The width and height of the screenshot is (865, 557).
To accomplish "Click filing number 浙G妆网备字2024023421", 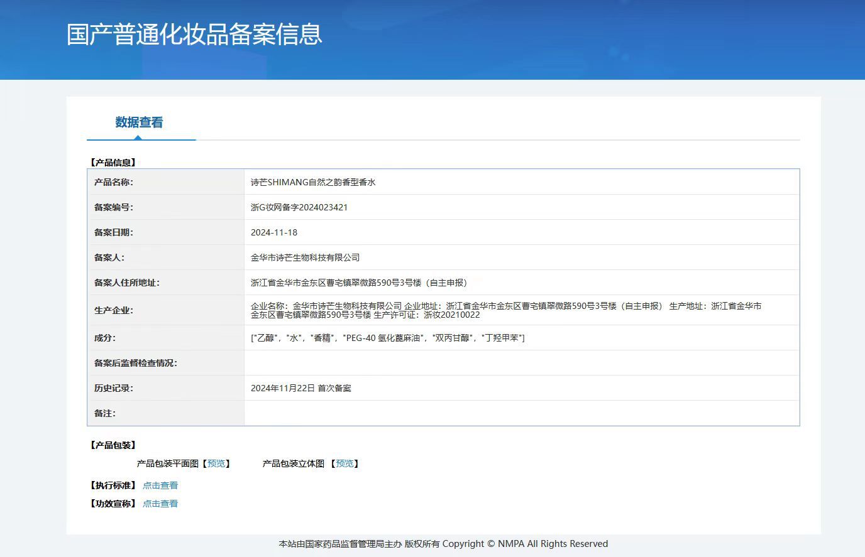I will (299, 207).
